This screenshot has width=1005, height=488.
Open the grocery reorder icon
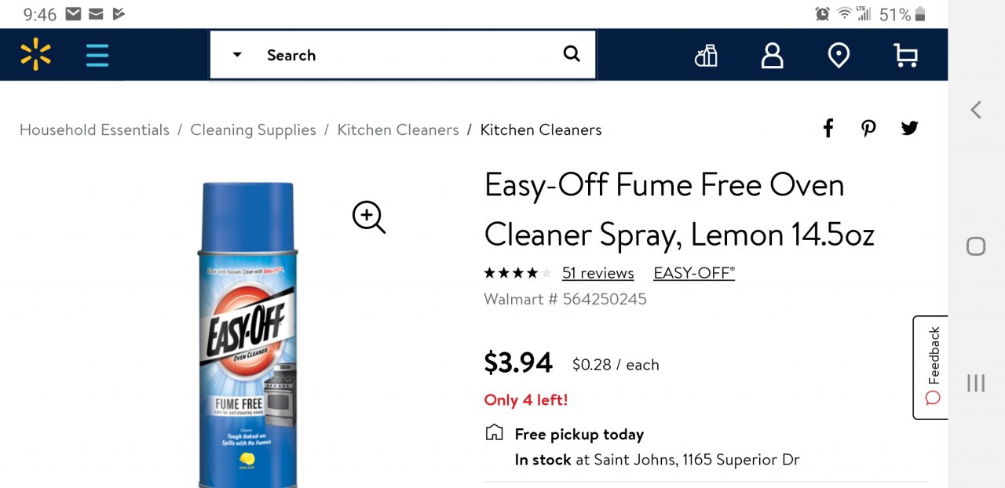click(x=706, y=55)
